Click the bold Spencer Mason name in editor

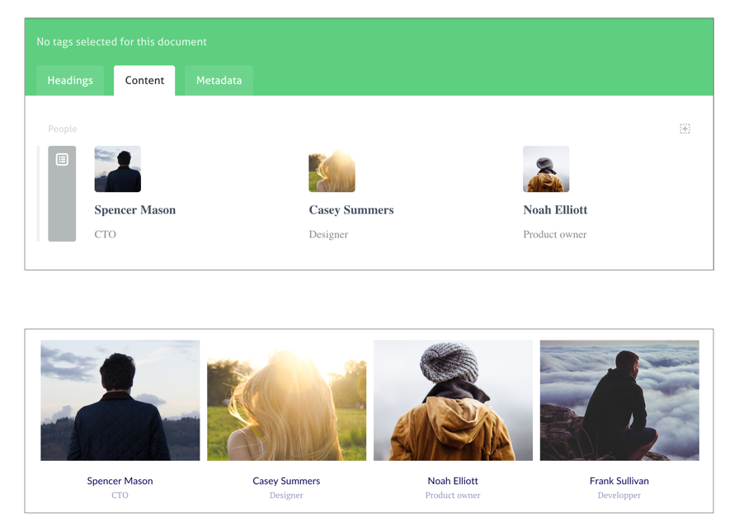pos(134,209)
